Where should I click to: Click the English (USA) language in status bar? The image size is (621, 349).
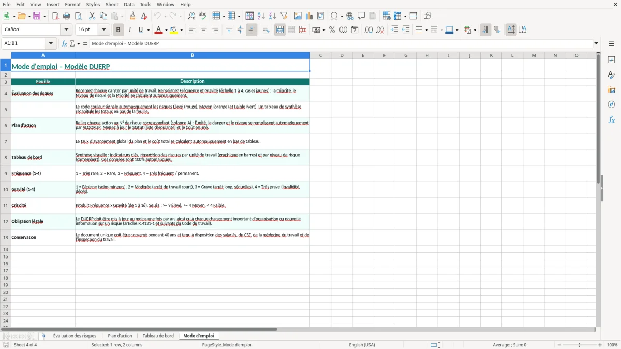point(362,345)
